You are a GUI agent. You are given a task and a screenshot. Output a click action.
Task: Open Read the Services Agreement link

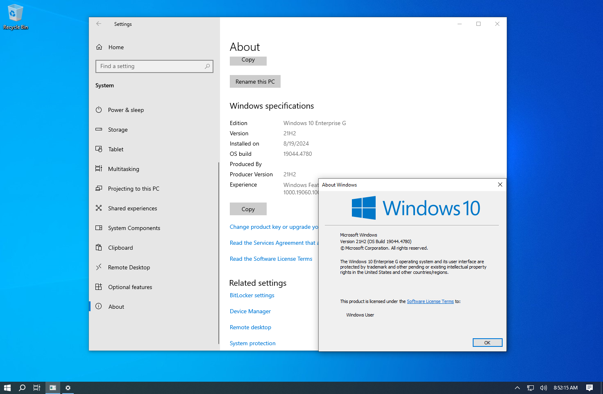274,243
